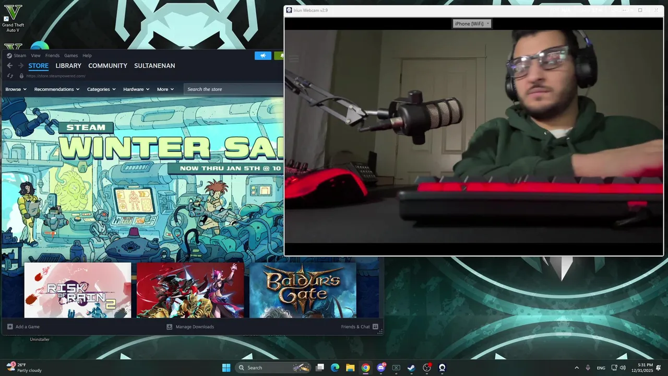Reload the Steam store page

click(10, 76)
